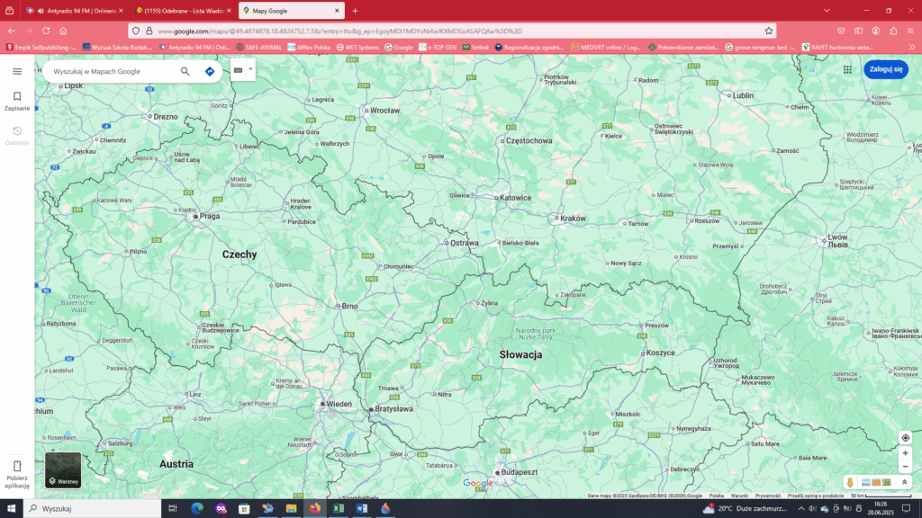Image resolution: width=922 pixels, height=518 pixels.
Task: Open Firefox View in the tab bar
Action: (x=9, y=11)
